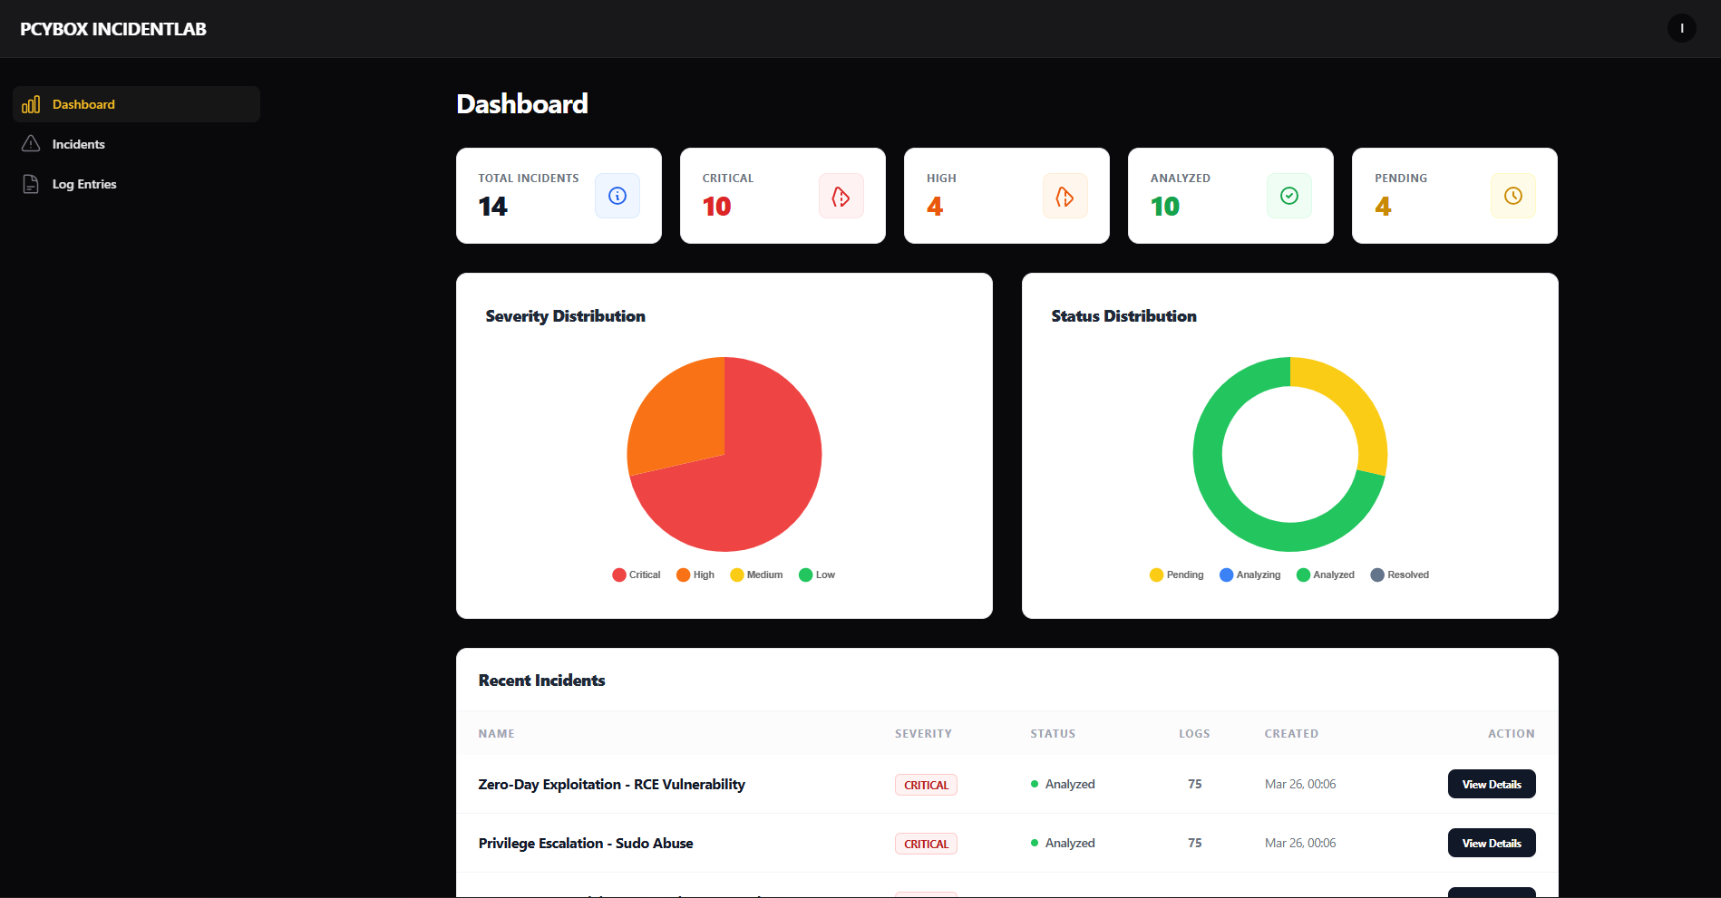This screenshot has width=1721, height=898.
Task: Click the PCYBOX INCIDENTLAB logo title
Action: [113, 29]
